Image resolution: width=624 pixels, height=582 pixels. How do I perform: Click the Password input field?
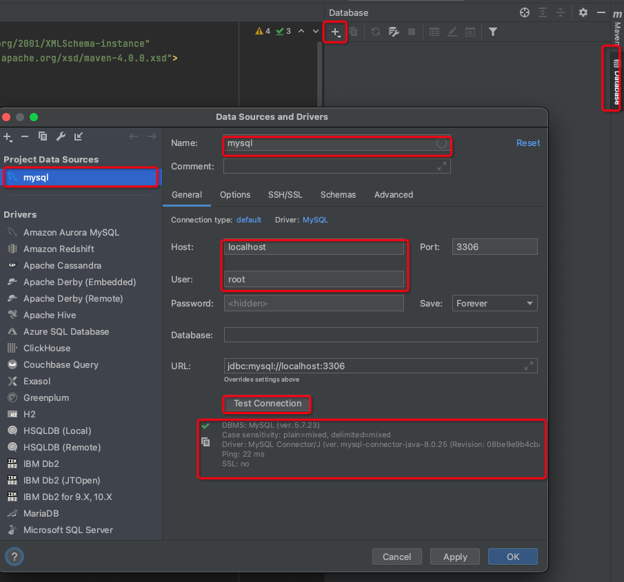coord(314,303)
